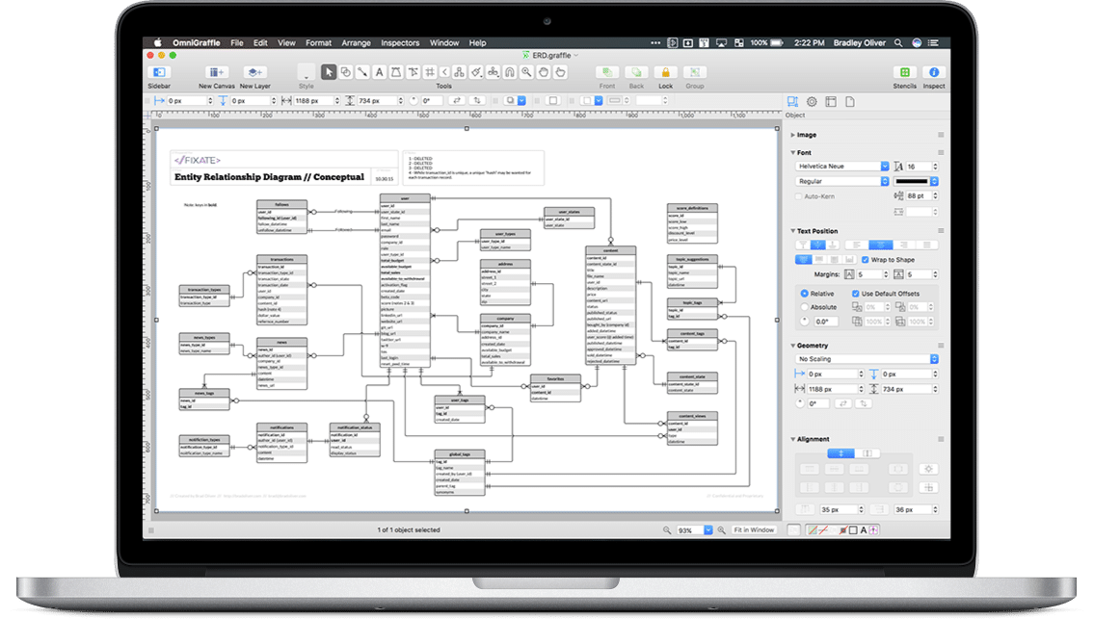Viewport: 1094px width, 619px height.
Task: Click the Bradley Oliver user menu
Action: point(859,42)
